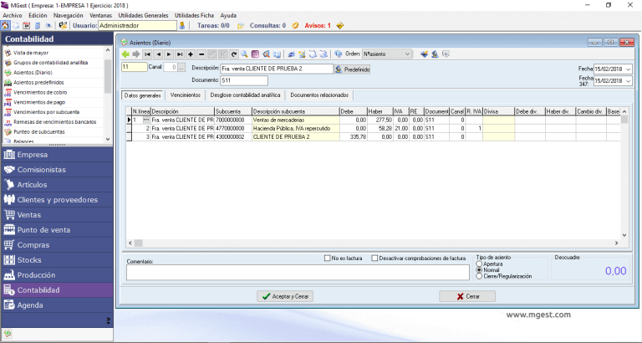This screenshot has height=343, width=642.
Task: Click the Cerrar button
Action: coord(467,296)
